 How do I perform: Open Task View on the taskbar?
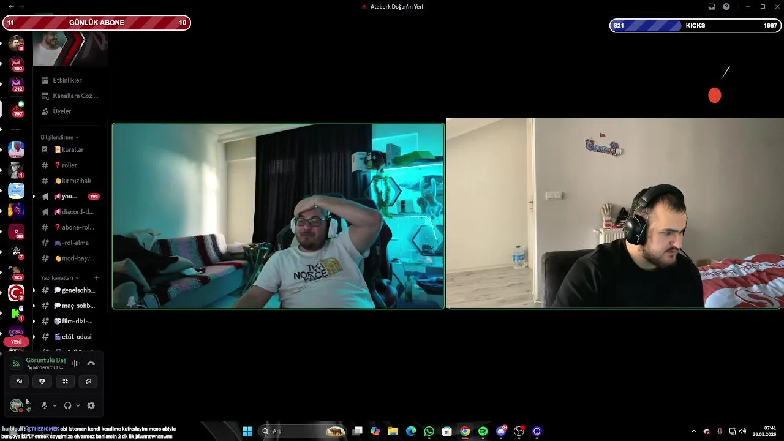point(358,431)
